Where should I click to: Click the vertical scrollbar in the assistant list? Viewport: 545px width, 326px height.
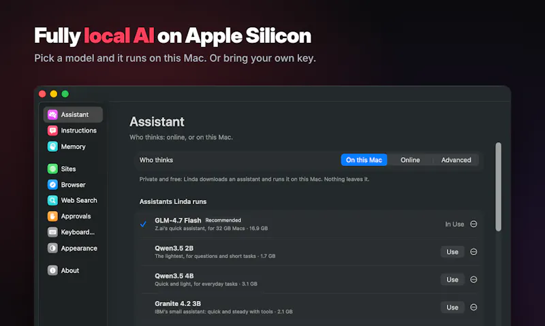click(x=499, y=186)
